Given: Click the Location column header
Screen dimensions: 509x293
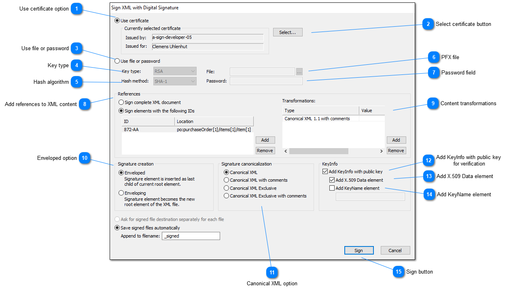Looking at the screenshot, I should (x=214, y=121).
